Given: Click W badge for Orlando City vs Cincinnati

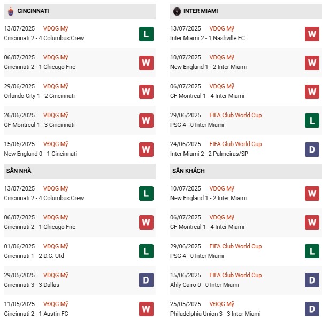Looking at the screenshot, I should point(146,92).
